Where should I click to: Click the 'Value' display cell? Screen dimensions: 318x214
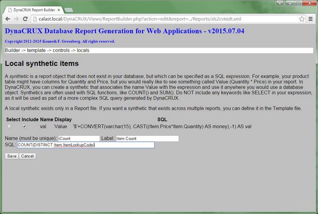(x=61, y=127)
